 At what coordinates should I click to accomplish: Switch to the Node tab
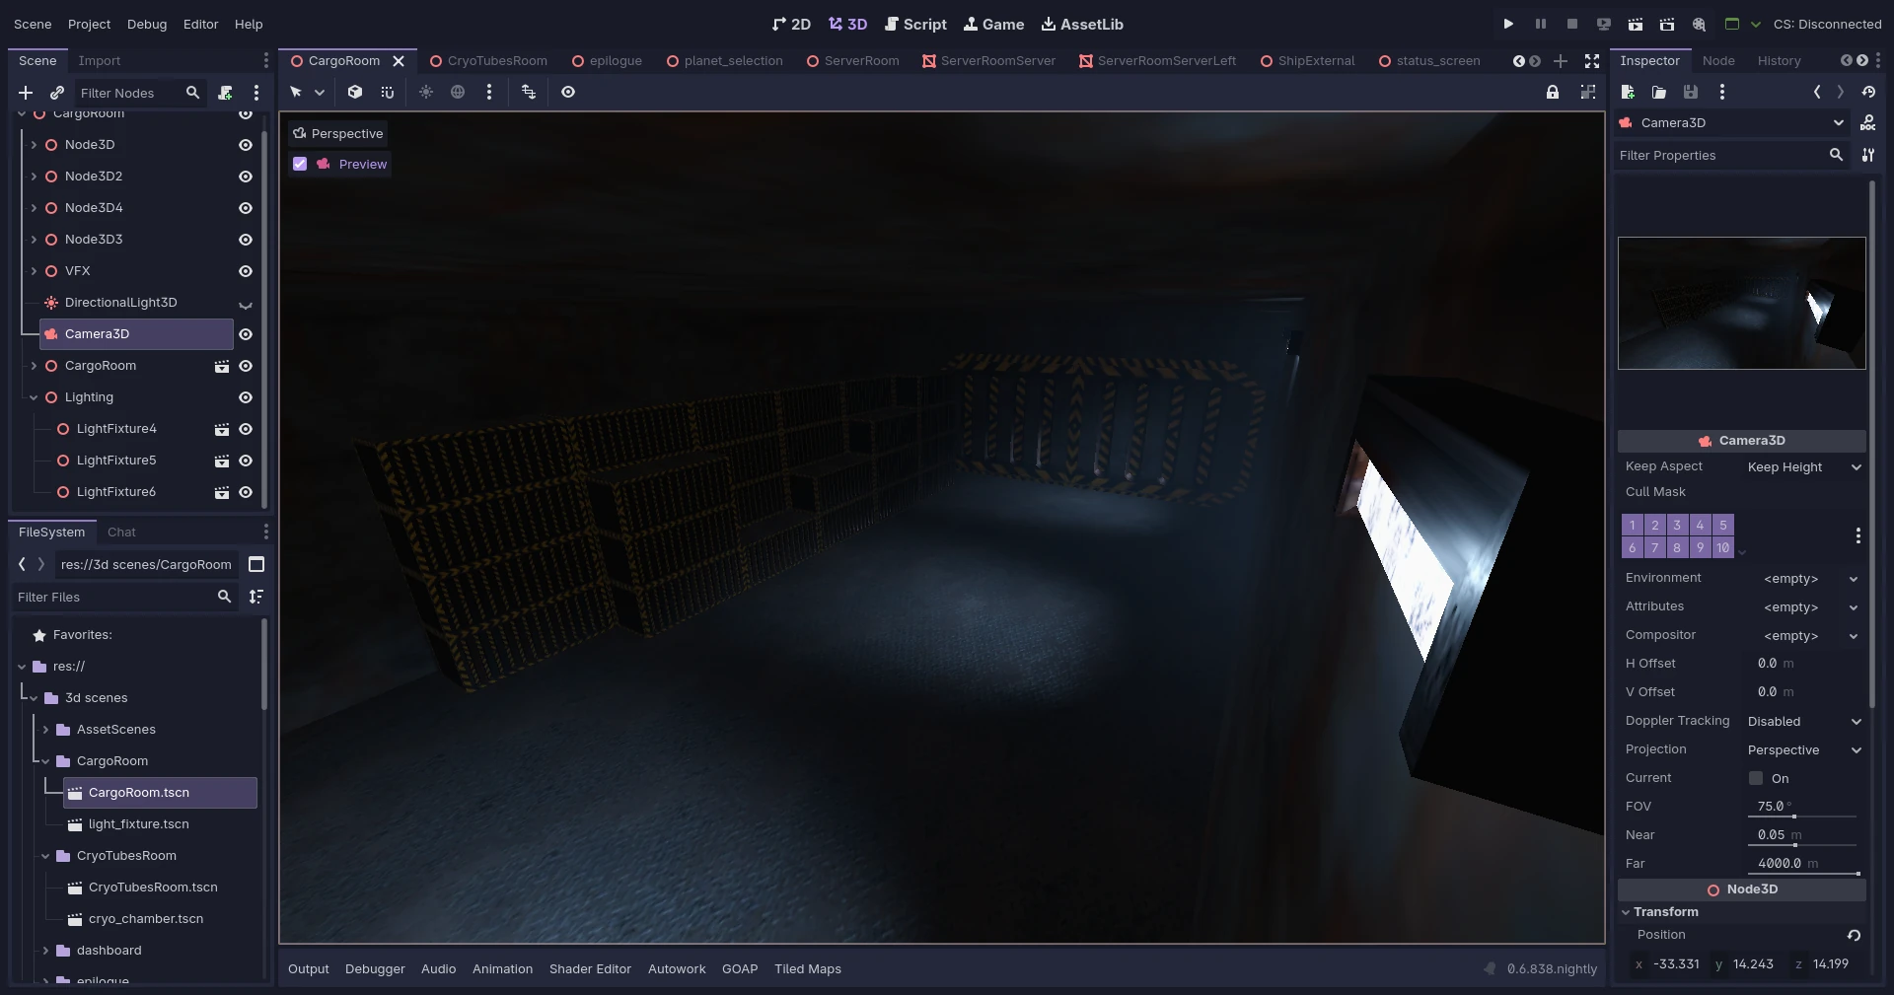click(1718, 61)
